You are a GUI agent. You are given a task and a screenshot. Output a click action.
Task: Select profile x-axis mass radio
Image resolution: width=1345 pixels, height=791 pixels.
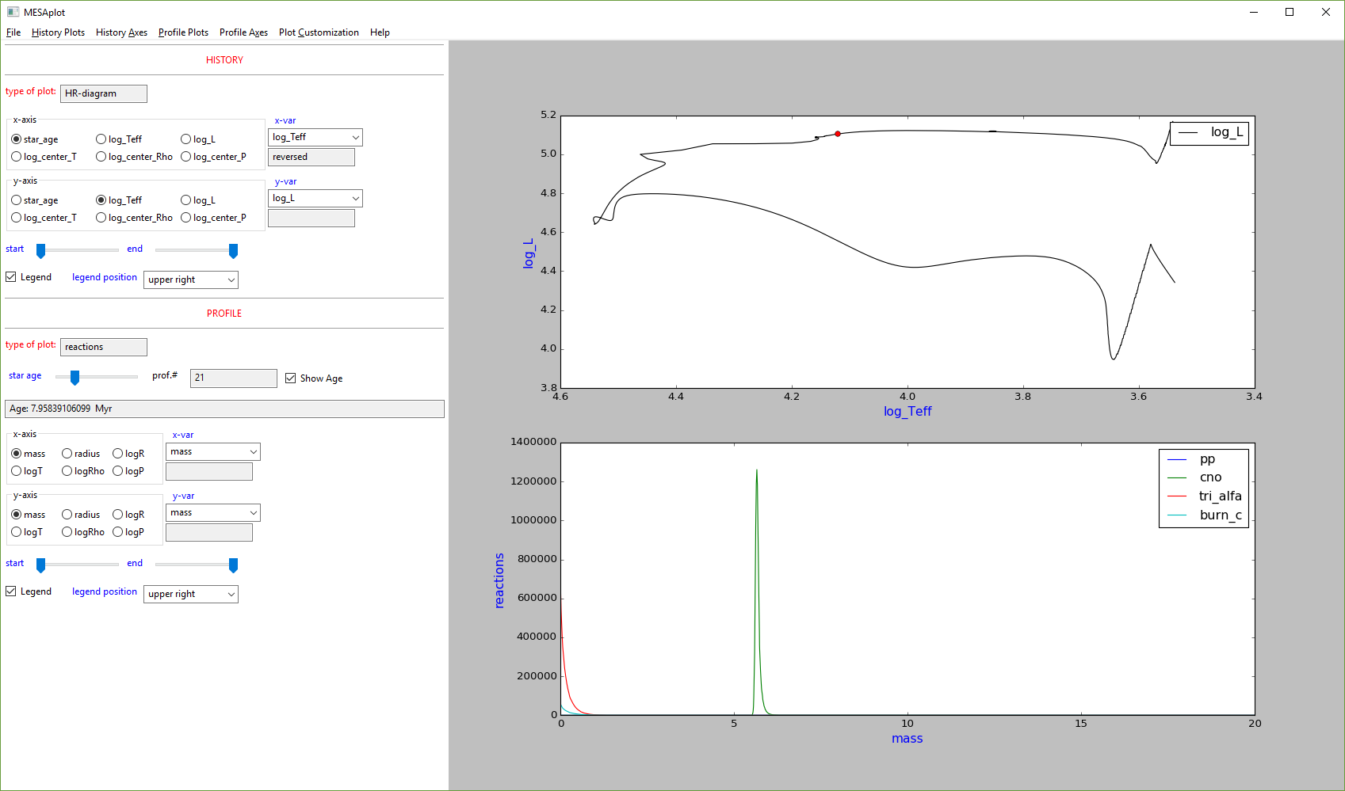coord(16,454)
